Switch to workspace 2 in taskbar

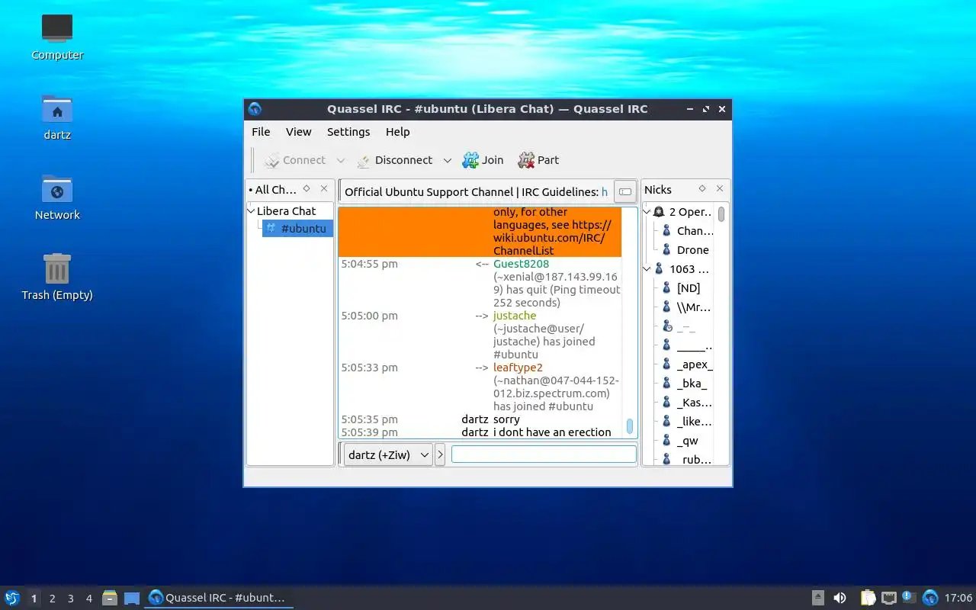[x=52, y=599]
